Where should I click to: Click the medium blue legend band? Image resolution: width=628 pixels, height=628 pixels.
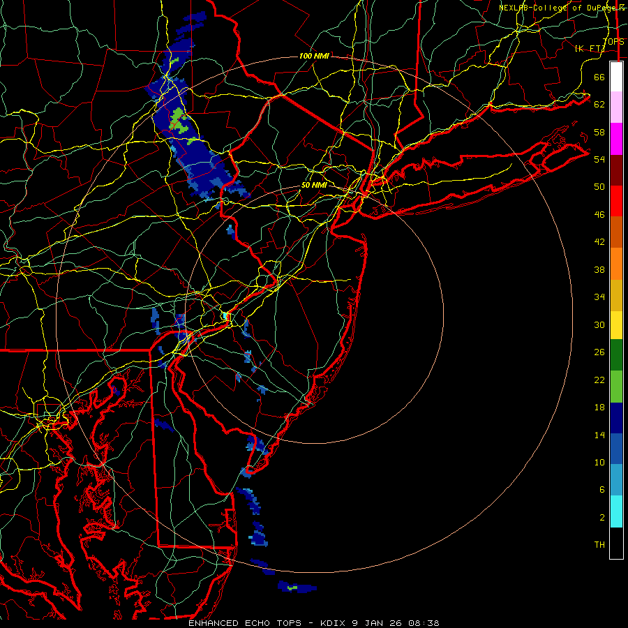[616, 449]
